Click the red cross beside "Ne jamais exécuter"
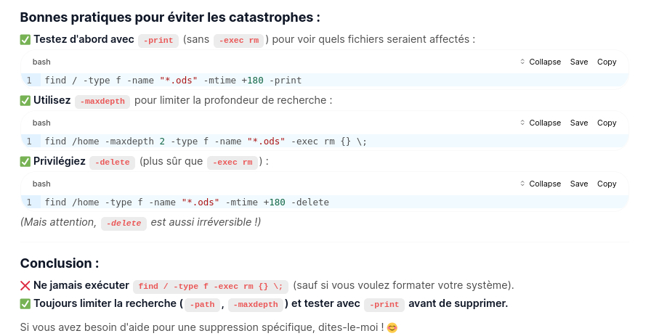This screenshot has height=336, width=667. 25,286
